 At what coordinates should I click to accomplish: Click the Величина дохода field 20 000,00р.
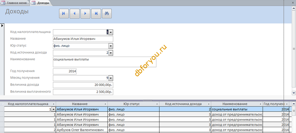(83, 85)
